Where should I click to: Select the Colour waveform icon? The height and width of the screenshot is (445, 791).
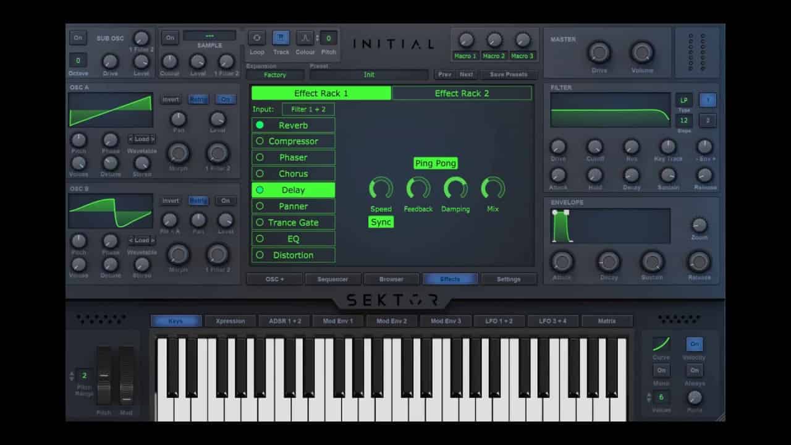coord(305,38)
